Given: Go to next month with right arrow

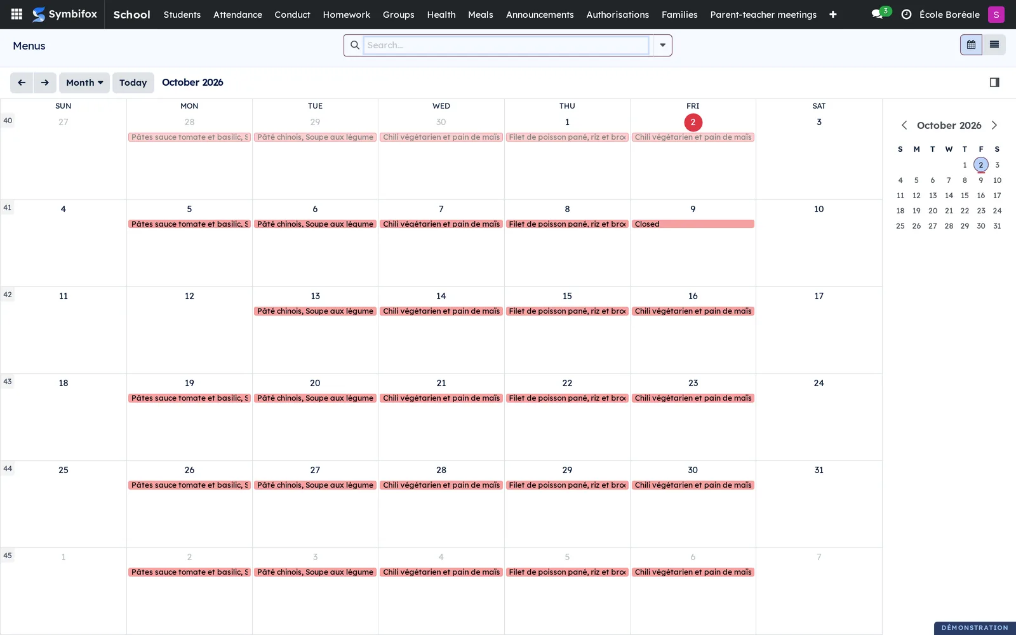Looking at the screenshot, I should pos(44,83).
